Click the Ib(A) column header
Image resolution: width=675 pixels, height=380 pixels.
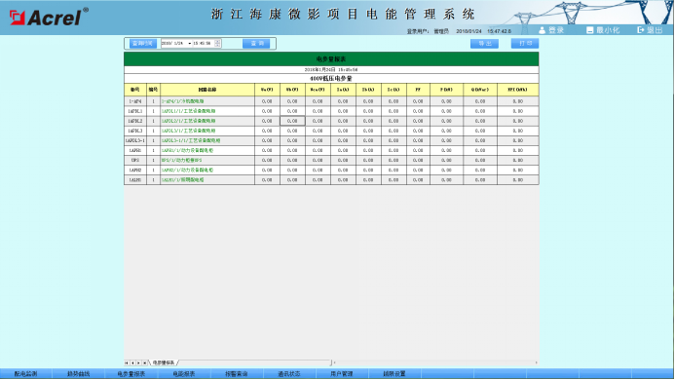368,90
